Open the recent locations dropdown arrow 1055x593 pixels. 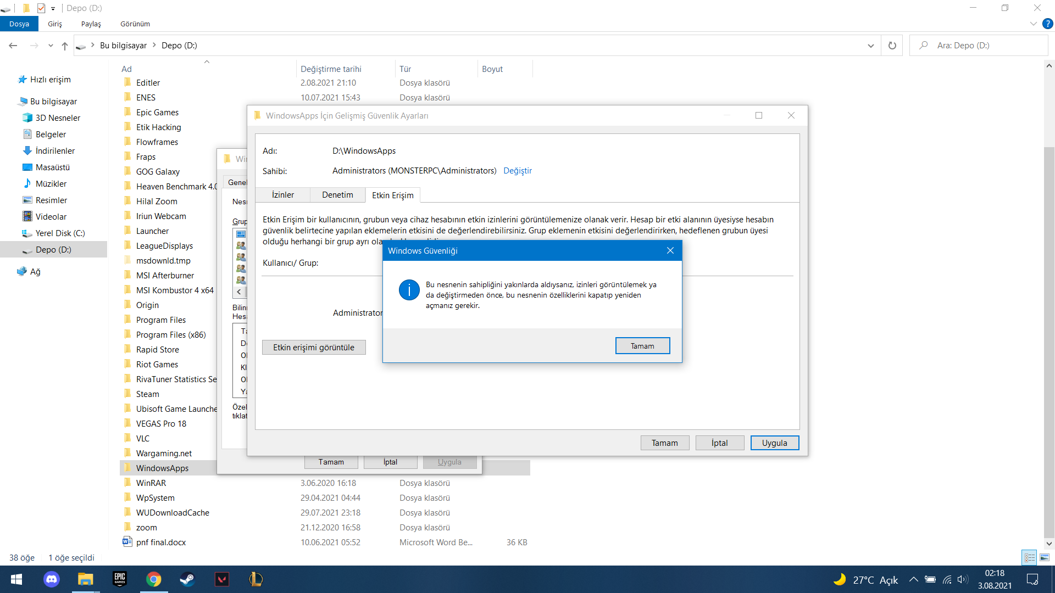pyautogui.click(x=51, y=46)
